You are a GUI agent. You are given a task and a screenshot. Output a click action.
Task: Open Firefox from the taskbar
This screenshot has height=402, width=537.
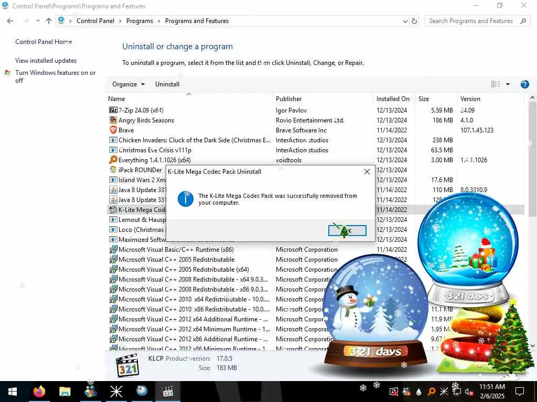39,392
